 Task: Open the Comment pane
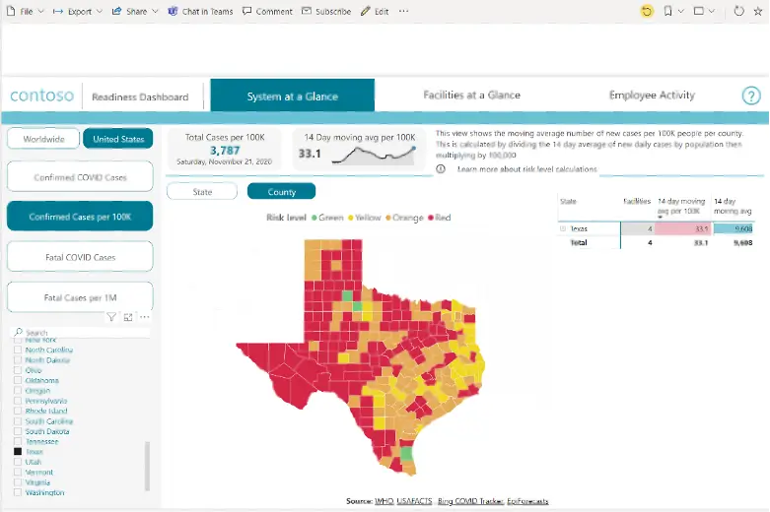(x=266, y=11)
